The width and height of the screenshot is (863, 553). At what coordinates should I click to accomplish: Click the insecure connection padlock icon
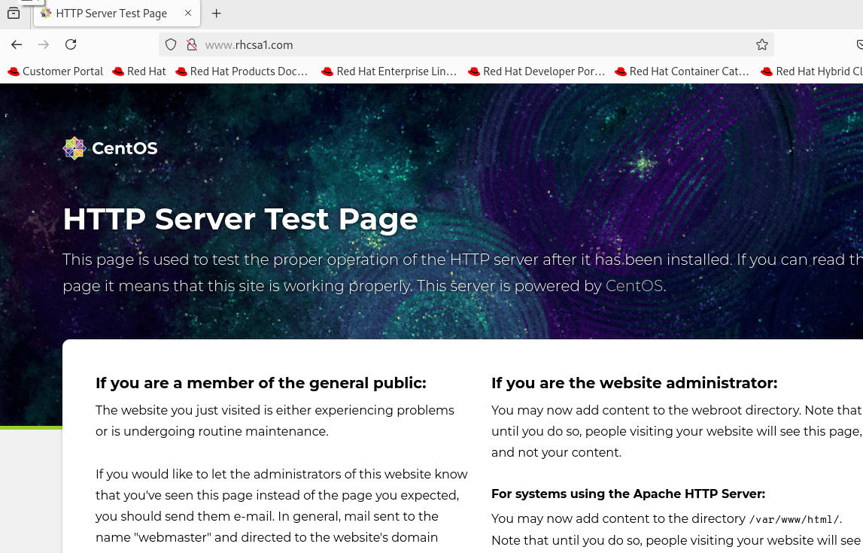coord(192,44)
